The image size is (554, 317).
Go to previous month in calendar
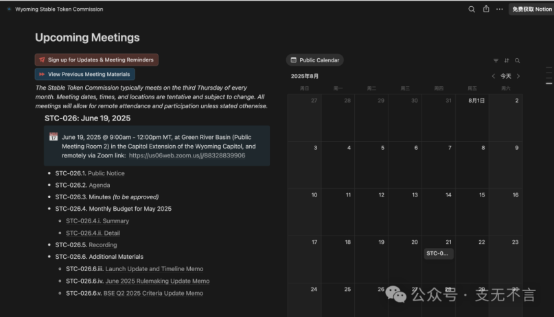click(494, 76)
